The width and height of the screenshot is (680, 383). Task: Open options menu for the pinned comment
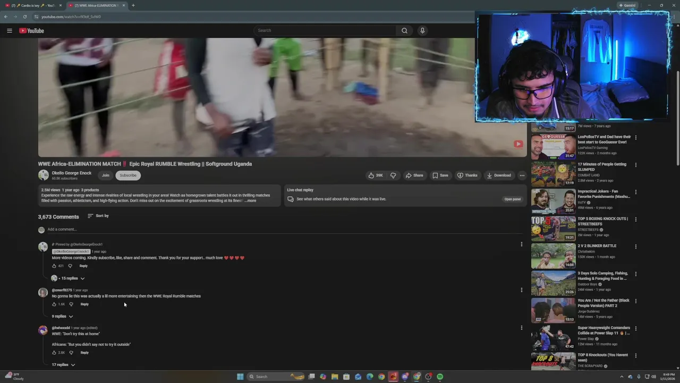point(521,244)
